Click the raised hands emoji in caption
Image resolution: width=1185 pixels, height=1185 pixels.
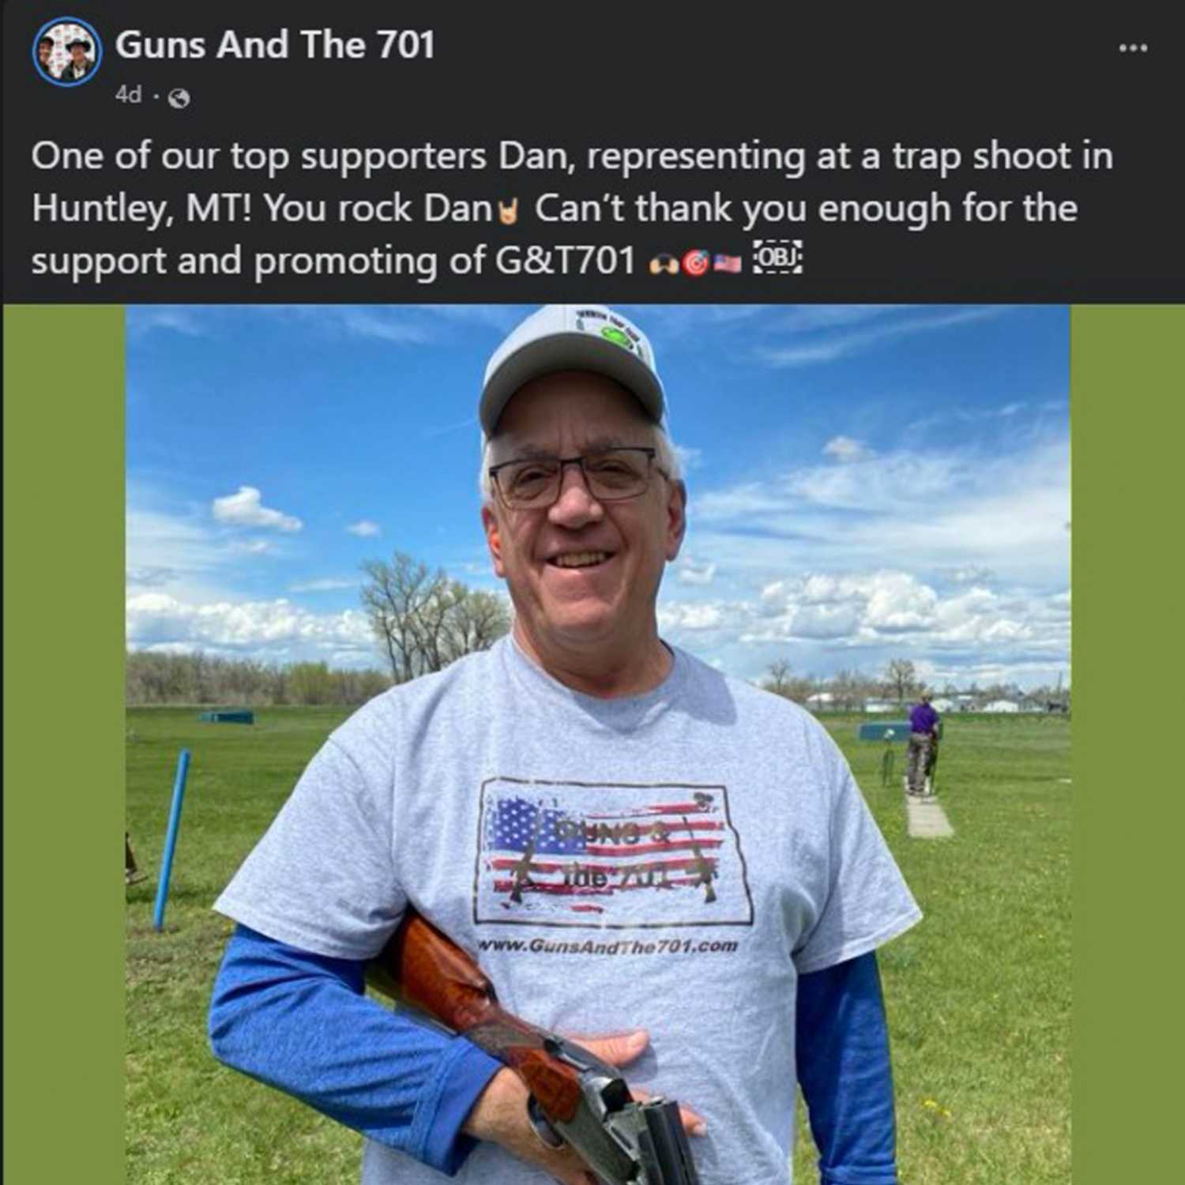tap(663, 264)
